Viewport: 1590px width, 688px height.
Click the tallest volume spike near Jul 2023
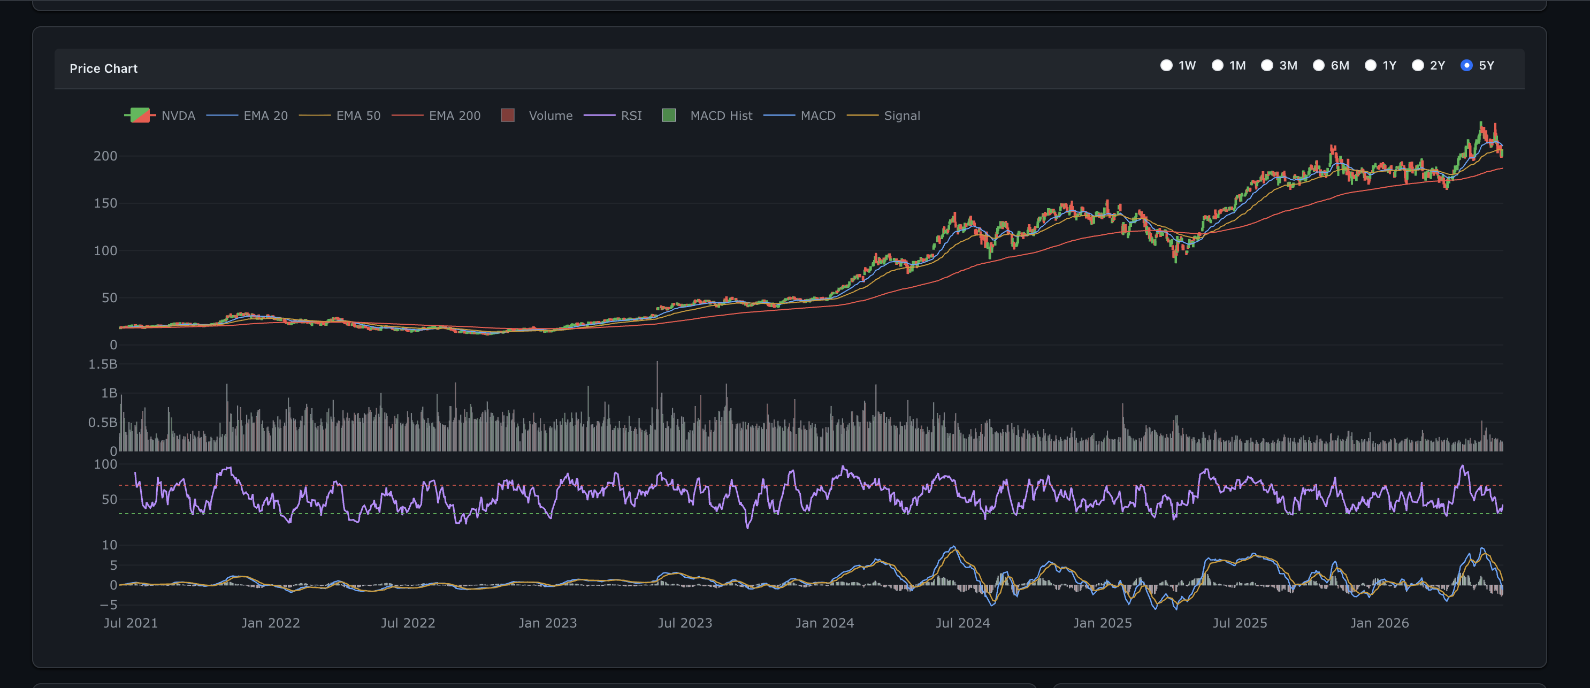click(x=658, y=406)
